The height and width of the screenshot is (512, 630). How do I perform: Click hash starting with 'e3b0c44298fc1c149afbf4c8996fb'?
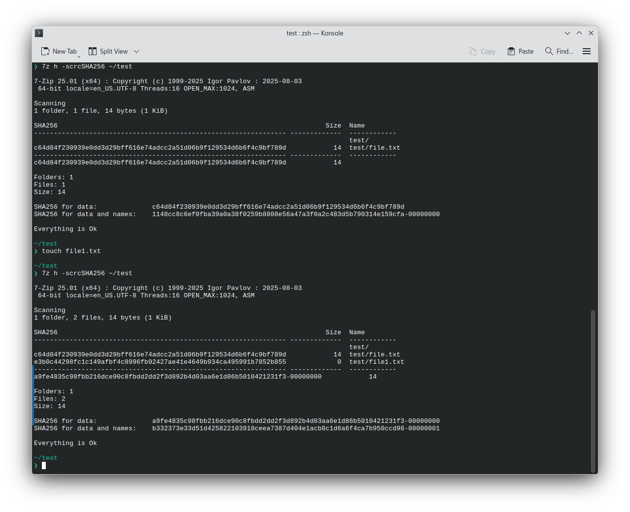click(160, 362)
